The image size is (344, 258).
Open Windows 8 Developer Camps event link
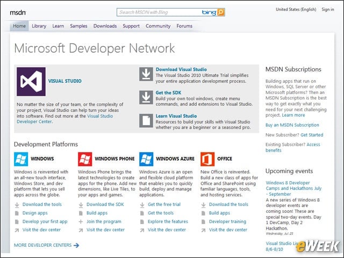(x=293, y=188)
